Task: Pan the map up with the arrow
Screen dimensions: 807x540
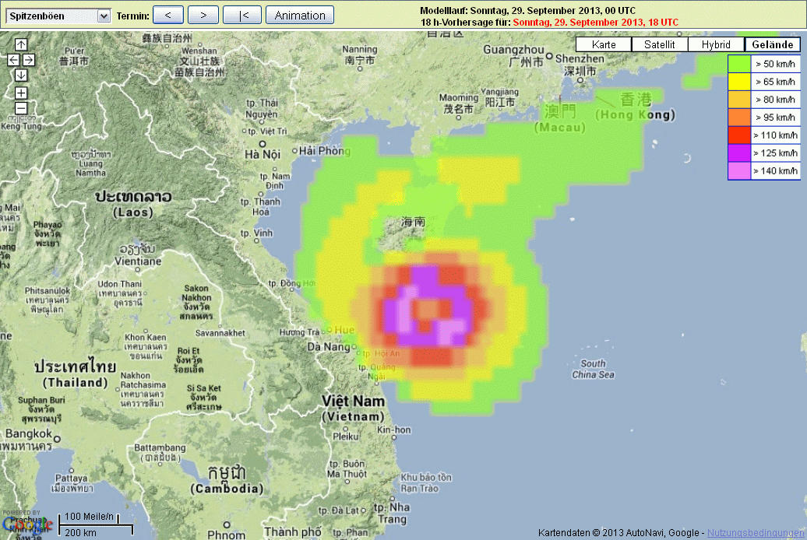Action: pos(21,44)
